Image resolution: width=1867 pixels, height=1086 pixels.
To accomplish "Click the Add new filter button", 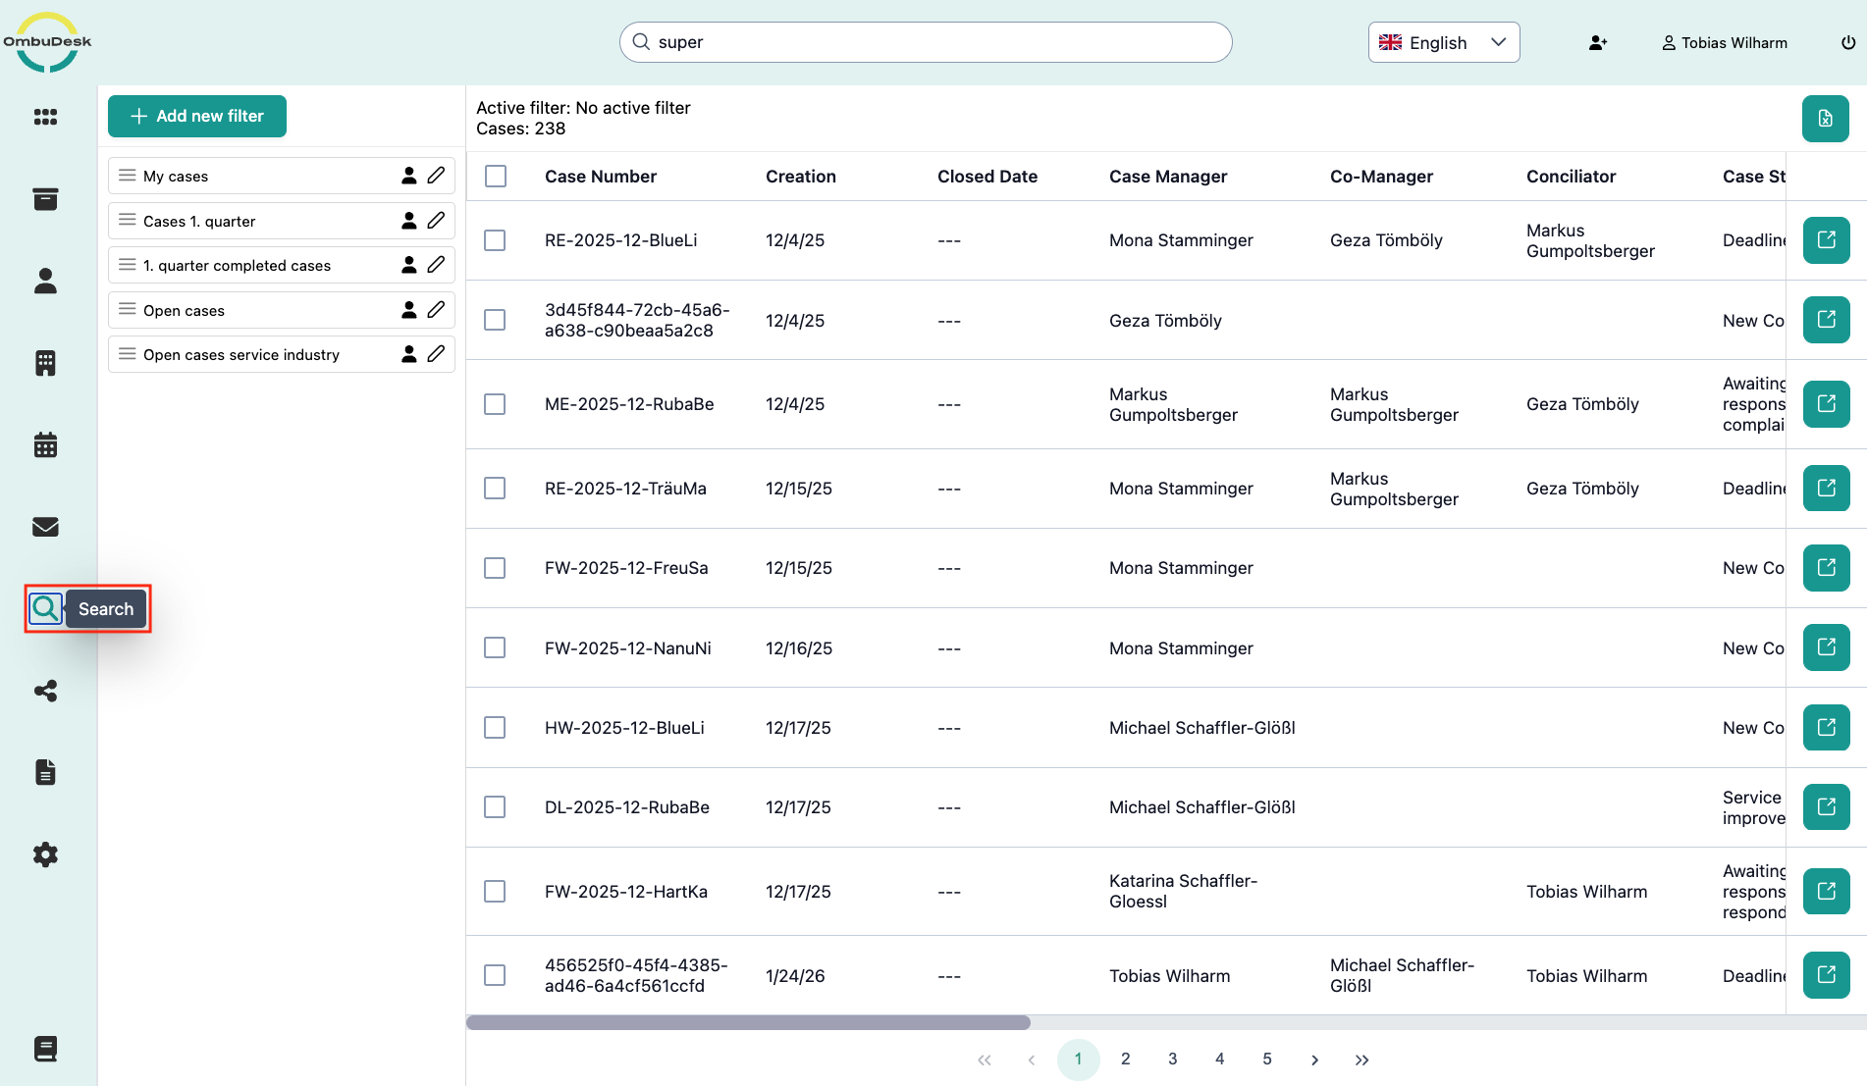I will pos(197,116).
